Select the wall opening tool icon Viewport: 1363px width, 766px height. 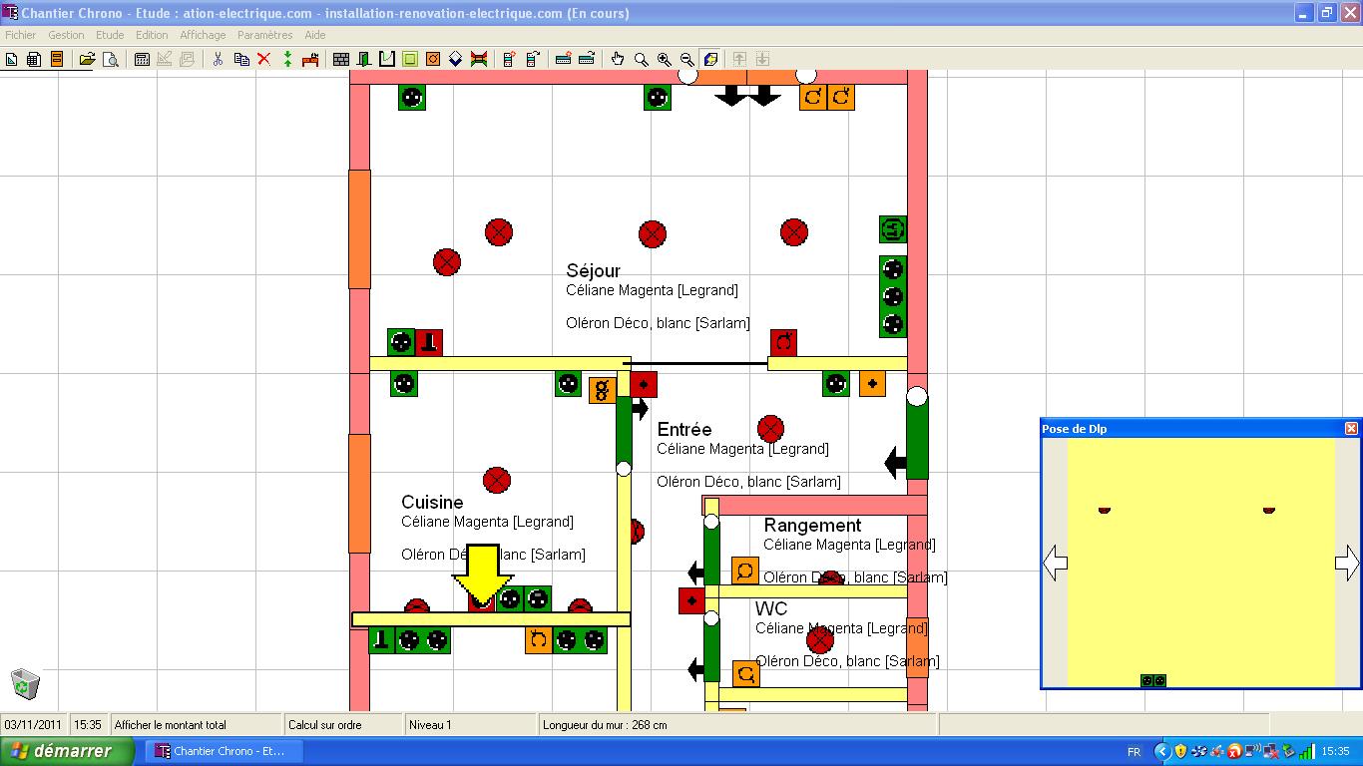click(387, 60)
